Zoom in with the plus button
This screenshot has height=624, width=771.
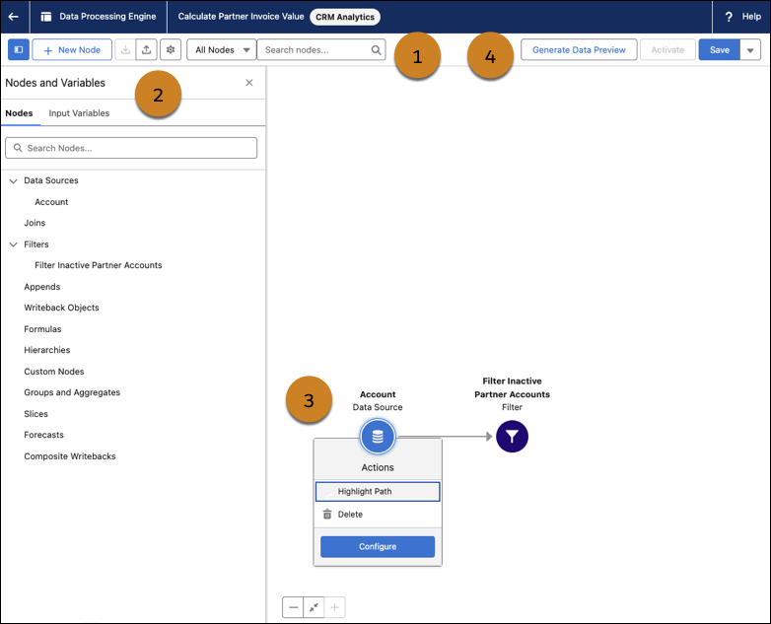pos(335,607)
